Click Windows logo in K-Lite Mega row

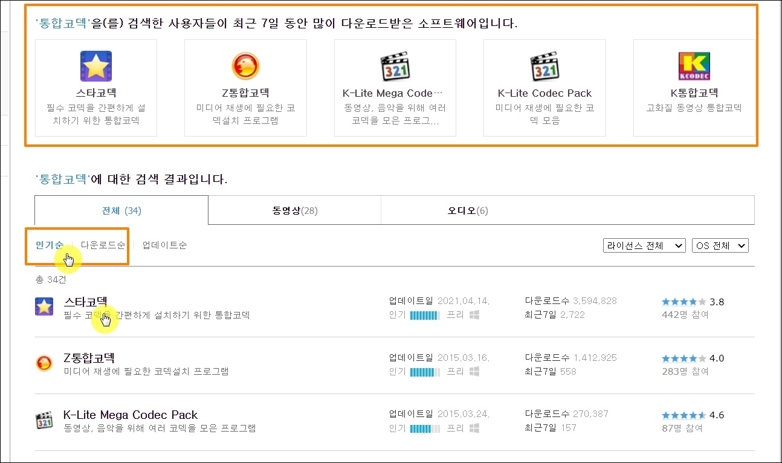(474, 428)
